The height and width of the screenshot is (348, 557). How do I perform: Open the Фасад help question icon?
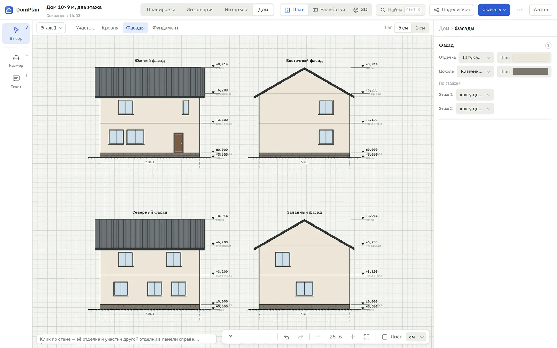pos(548,45)
